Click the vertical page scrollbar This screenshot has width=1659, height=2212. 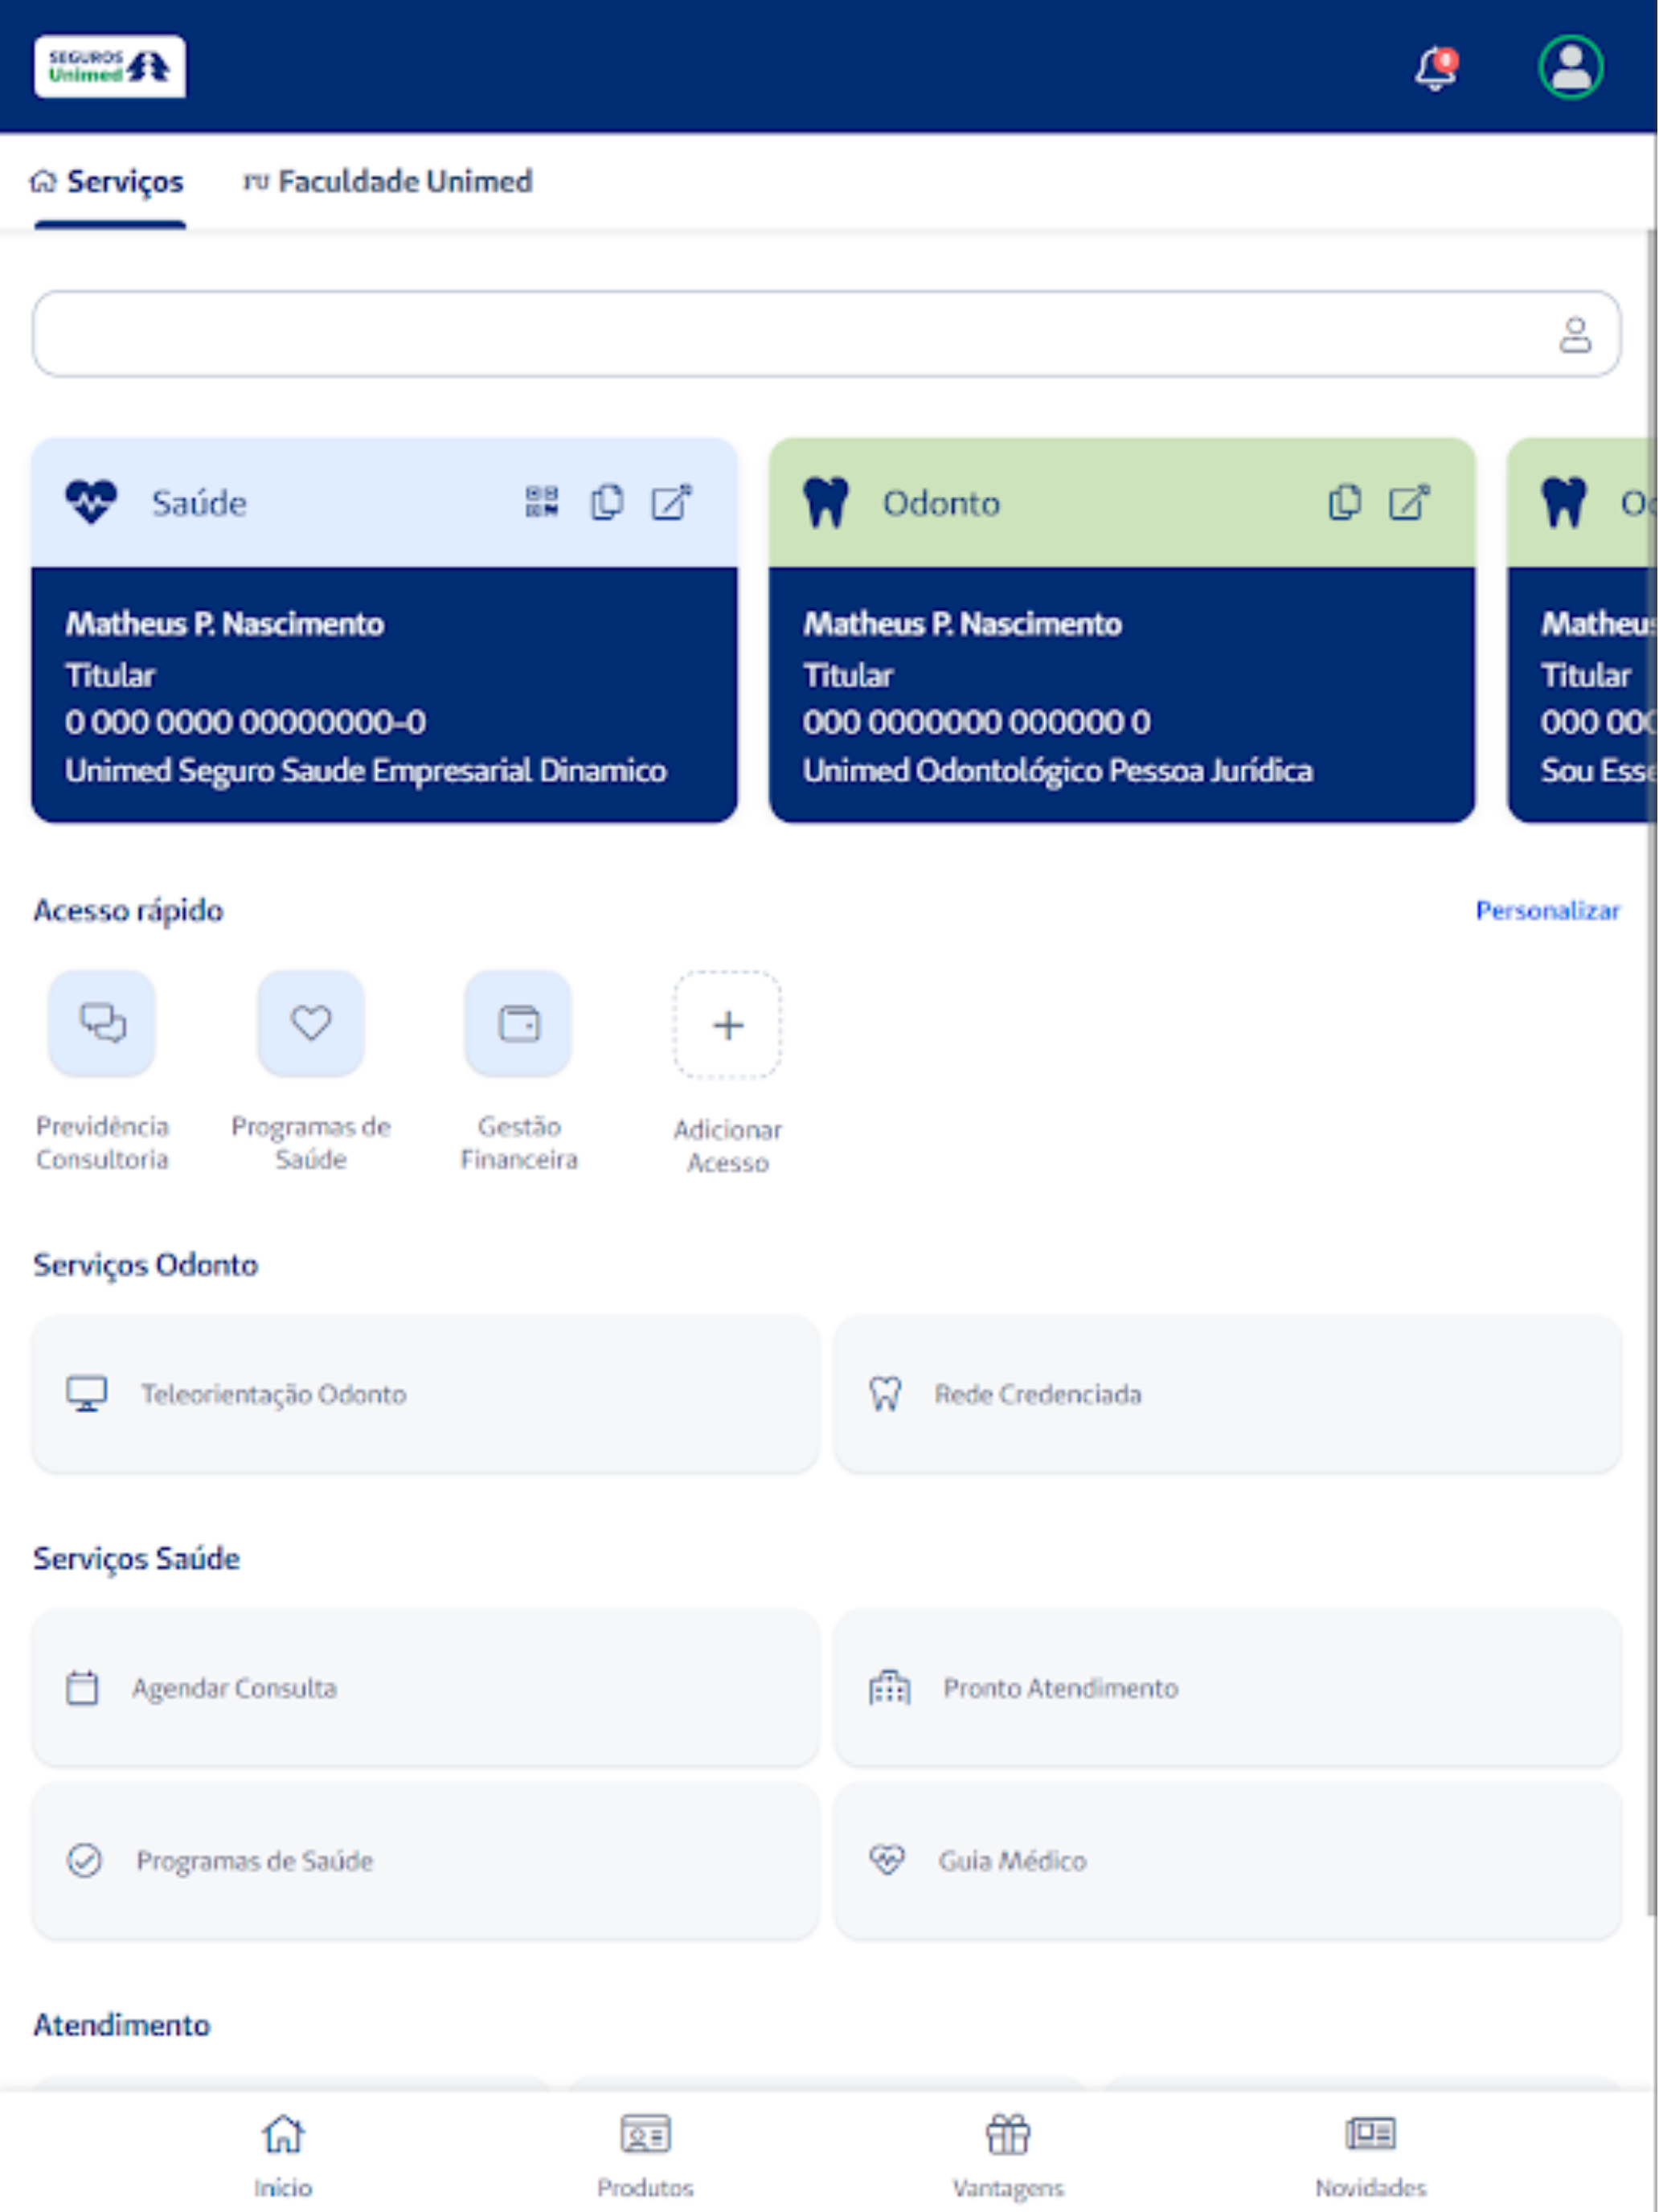click(1651, 1072)
